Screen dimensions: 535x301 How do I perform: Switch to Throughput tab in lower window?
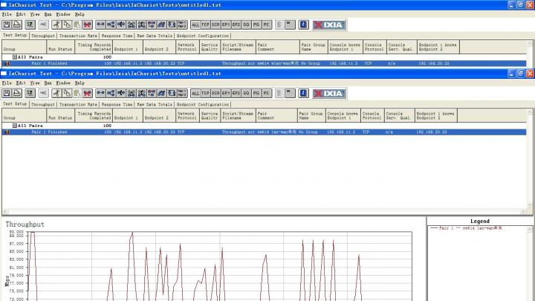point(43,105)
